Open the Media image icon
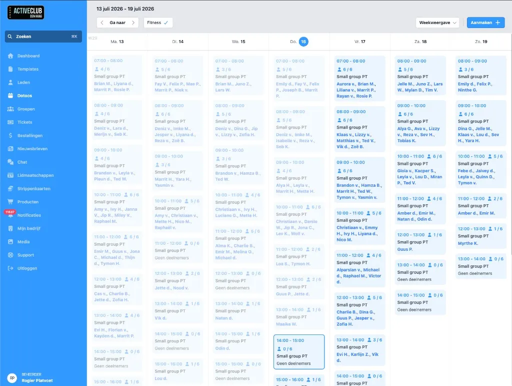This screenshot has width=512, height=386. pyautogui.click(x=10, y=241)
